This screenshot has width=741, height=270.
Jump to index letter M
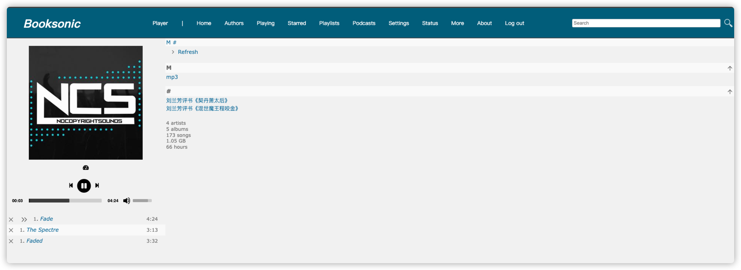pos(168,42)
